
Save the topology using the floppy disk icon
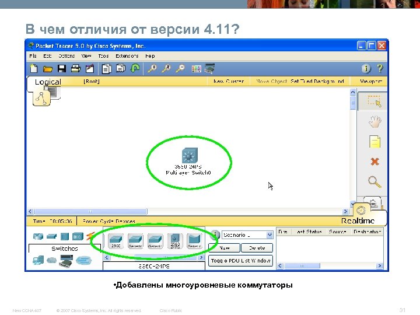coord(62,69)
